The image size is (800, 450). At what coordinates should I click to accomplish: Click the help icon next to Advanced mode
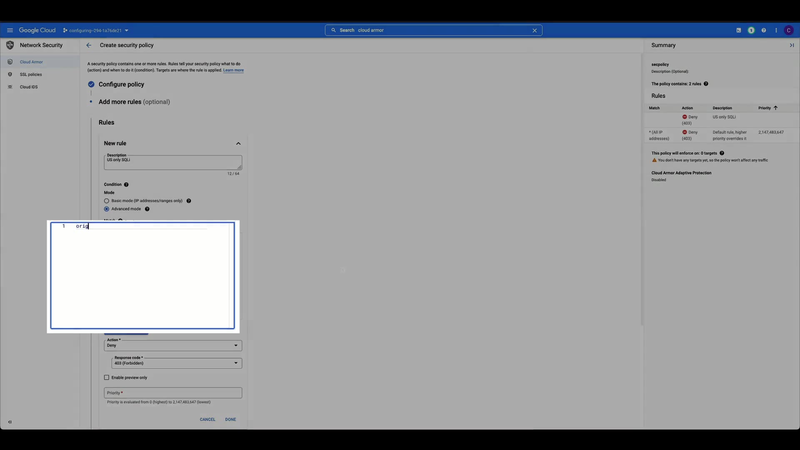point(147,209)
